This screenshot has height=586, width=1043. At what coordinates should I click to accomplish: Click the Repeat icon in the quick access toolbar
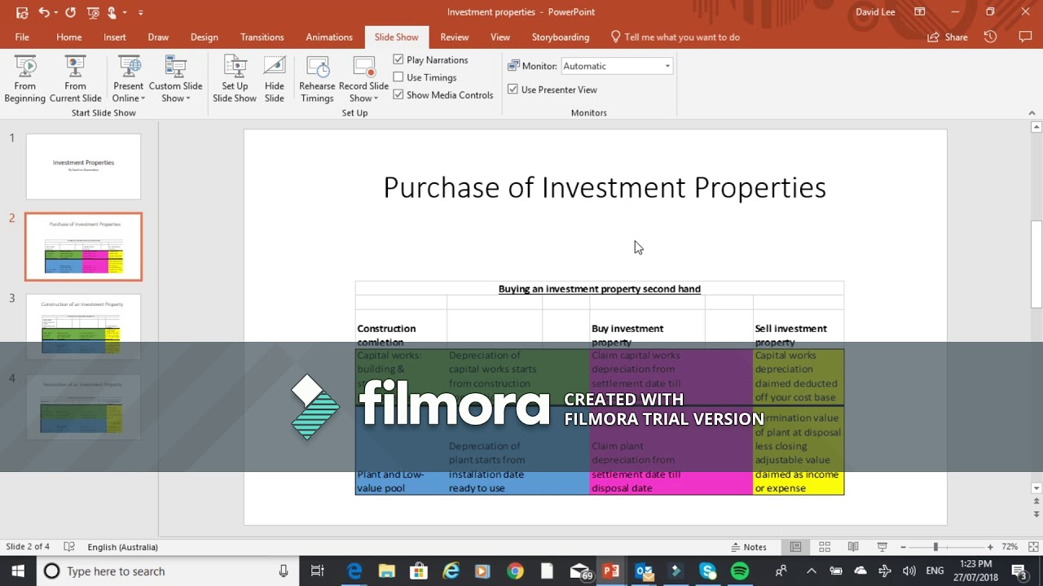click(x=70, y=12)
